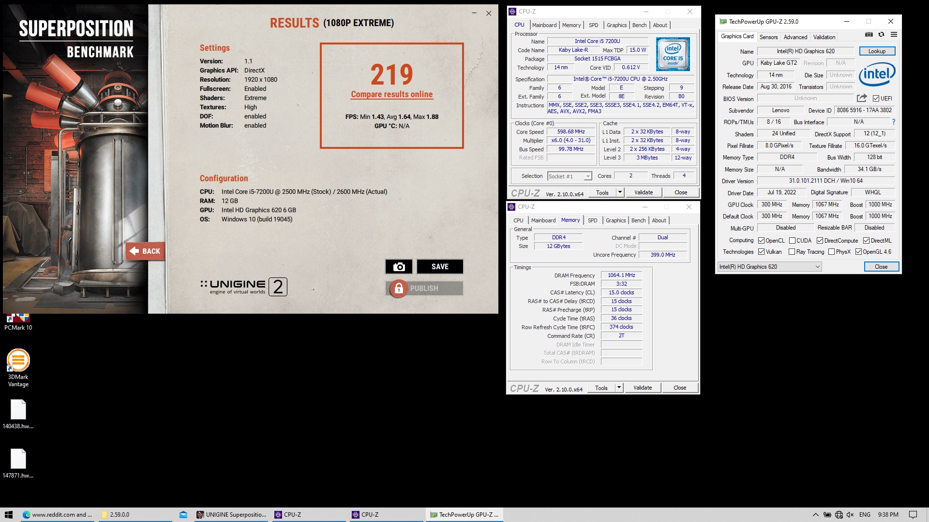Switch to Edge reddit.com taskbar item

click(x=58, y=515)
